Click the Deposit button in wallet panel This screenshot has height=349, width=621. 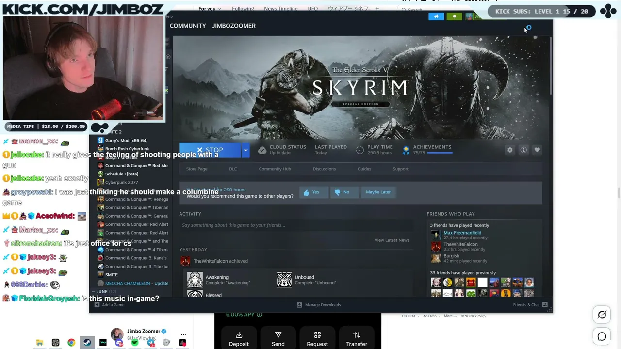239,339
